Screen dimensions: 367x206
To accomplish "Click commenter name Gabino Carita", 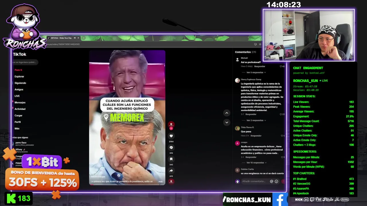I will pos(247,169).
